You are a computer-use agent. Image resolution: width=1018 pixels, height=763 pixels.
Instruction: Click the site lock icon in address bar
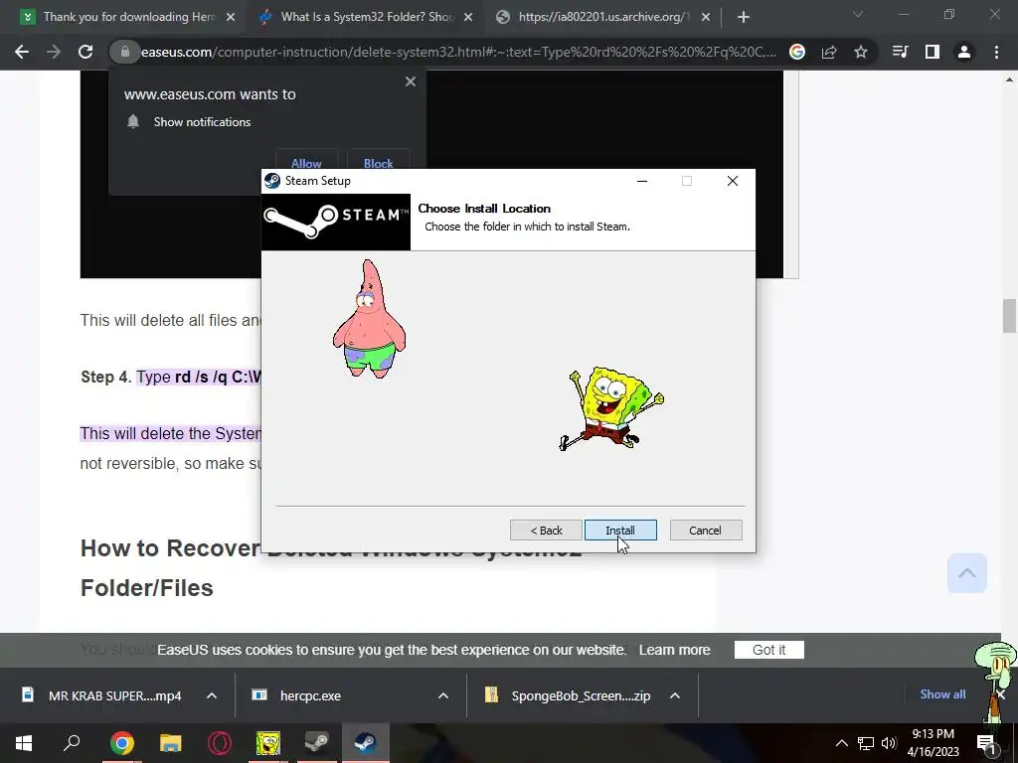tap(125, 52)
